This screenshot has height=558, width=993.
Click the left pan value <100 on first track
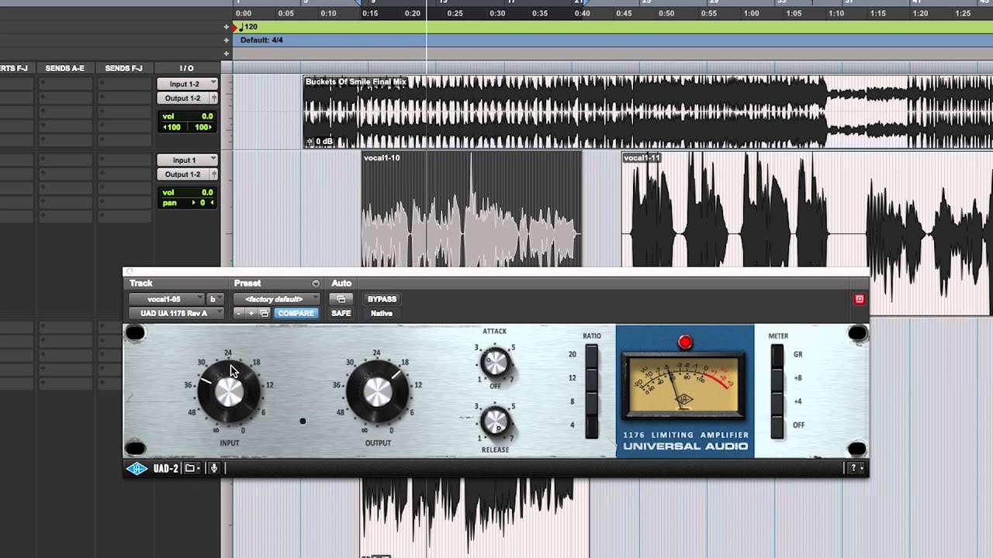coord(173,127)
